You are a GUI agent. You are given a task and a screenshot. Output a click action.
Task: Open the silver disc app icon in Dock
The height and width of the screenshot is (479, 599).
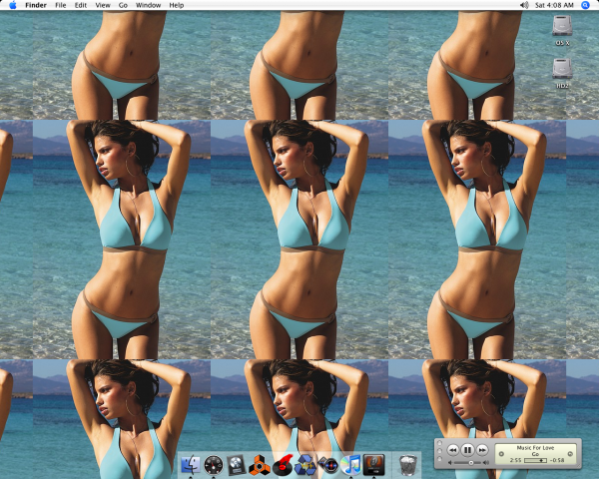point(236,465)
